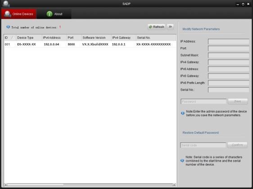253x189 pixels.
Task: Click the SADP app logo in title bar
Action: click(6, 4)
